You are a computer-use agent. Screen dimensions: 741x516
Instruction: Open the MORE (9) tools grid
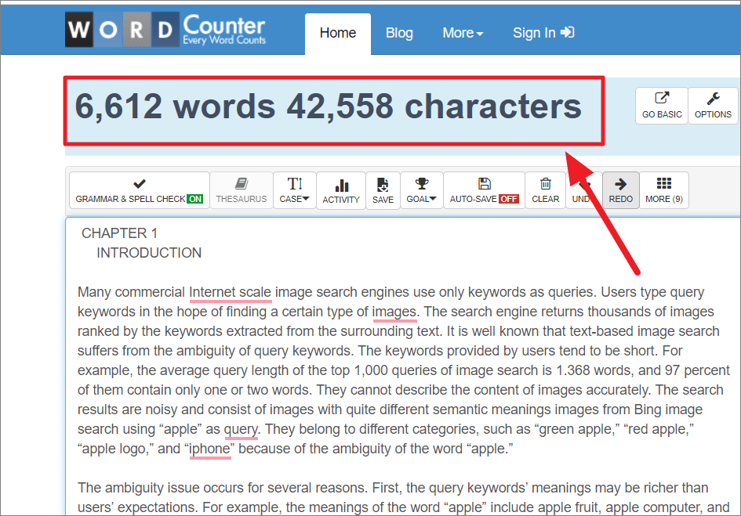tap(663, 190)
